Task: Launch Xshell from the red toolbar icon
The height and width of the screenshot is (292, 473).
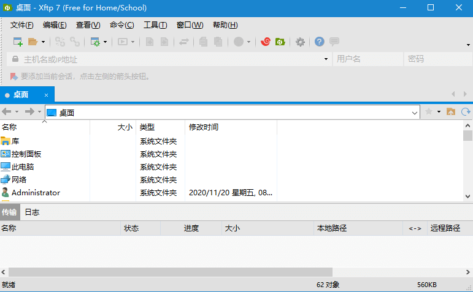Action: pyautogui.click(x=266, y=42)
